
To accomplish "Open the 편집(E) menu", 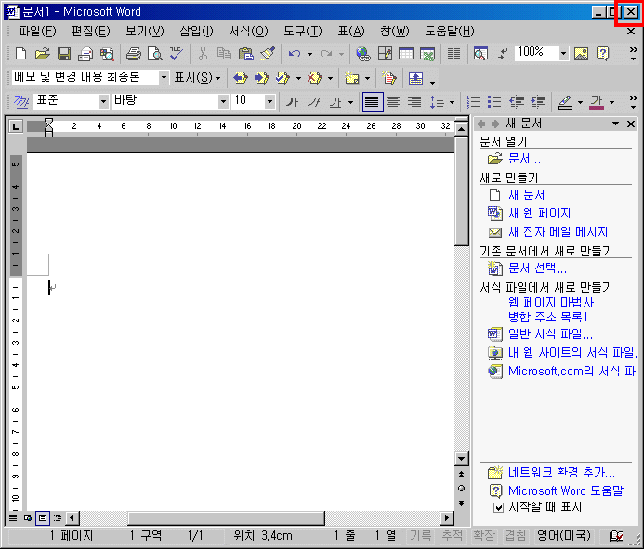I will click(91, 32).
